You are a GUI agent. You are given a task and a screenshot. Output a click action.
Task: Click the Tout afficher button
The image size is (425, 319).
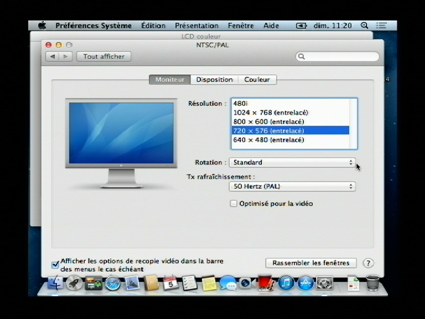pyautogui.click(x=104, y=56)
